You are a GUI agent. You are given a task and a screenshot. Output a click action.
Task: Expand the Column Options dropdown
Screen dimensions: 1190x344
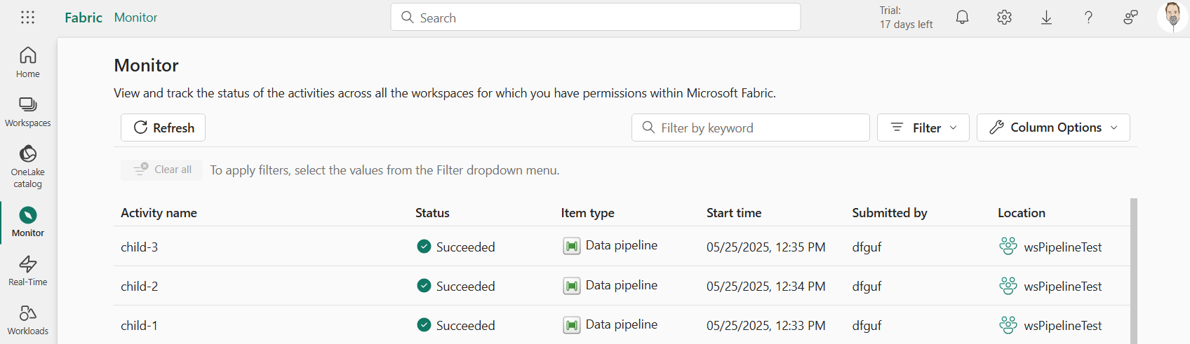[x=1052, y=128]
